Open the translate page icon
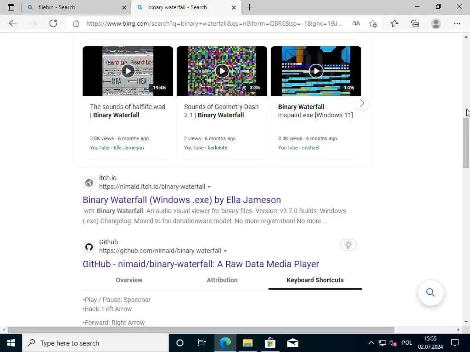Screen dimensions: 470x352 (356, 23)
